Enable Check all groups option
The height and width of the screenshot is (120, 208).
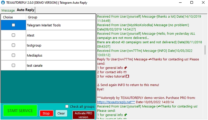pyautogui.click(x=67, y=106)
